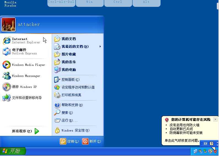Click 单击此气球修复该问题 text
Screen dimensions: 219x156
click(x=182, y=140)
